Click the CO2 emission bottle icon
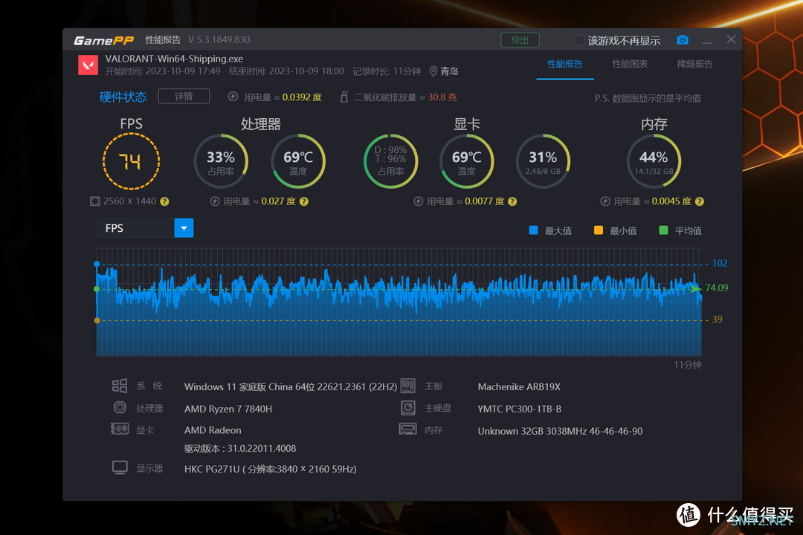The height and width of the screenshot is (535, 803). (344, 97)
